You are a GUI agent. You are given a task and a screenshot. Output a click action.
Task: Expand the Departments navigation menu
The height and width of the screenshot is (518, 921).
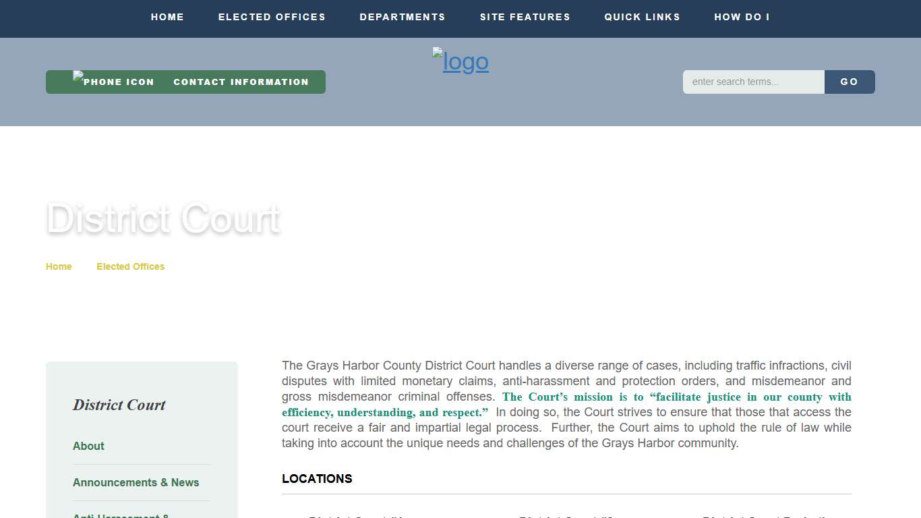pos(403,17)
